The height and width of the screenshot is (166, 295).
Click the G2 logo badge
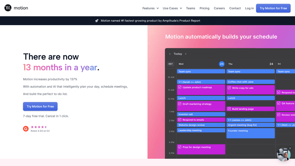click(26, 129)
